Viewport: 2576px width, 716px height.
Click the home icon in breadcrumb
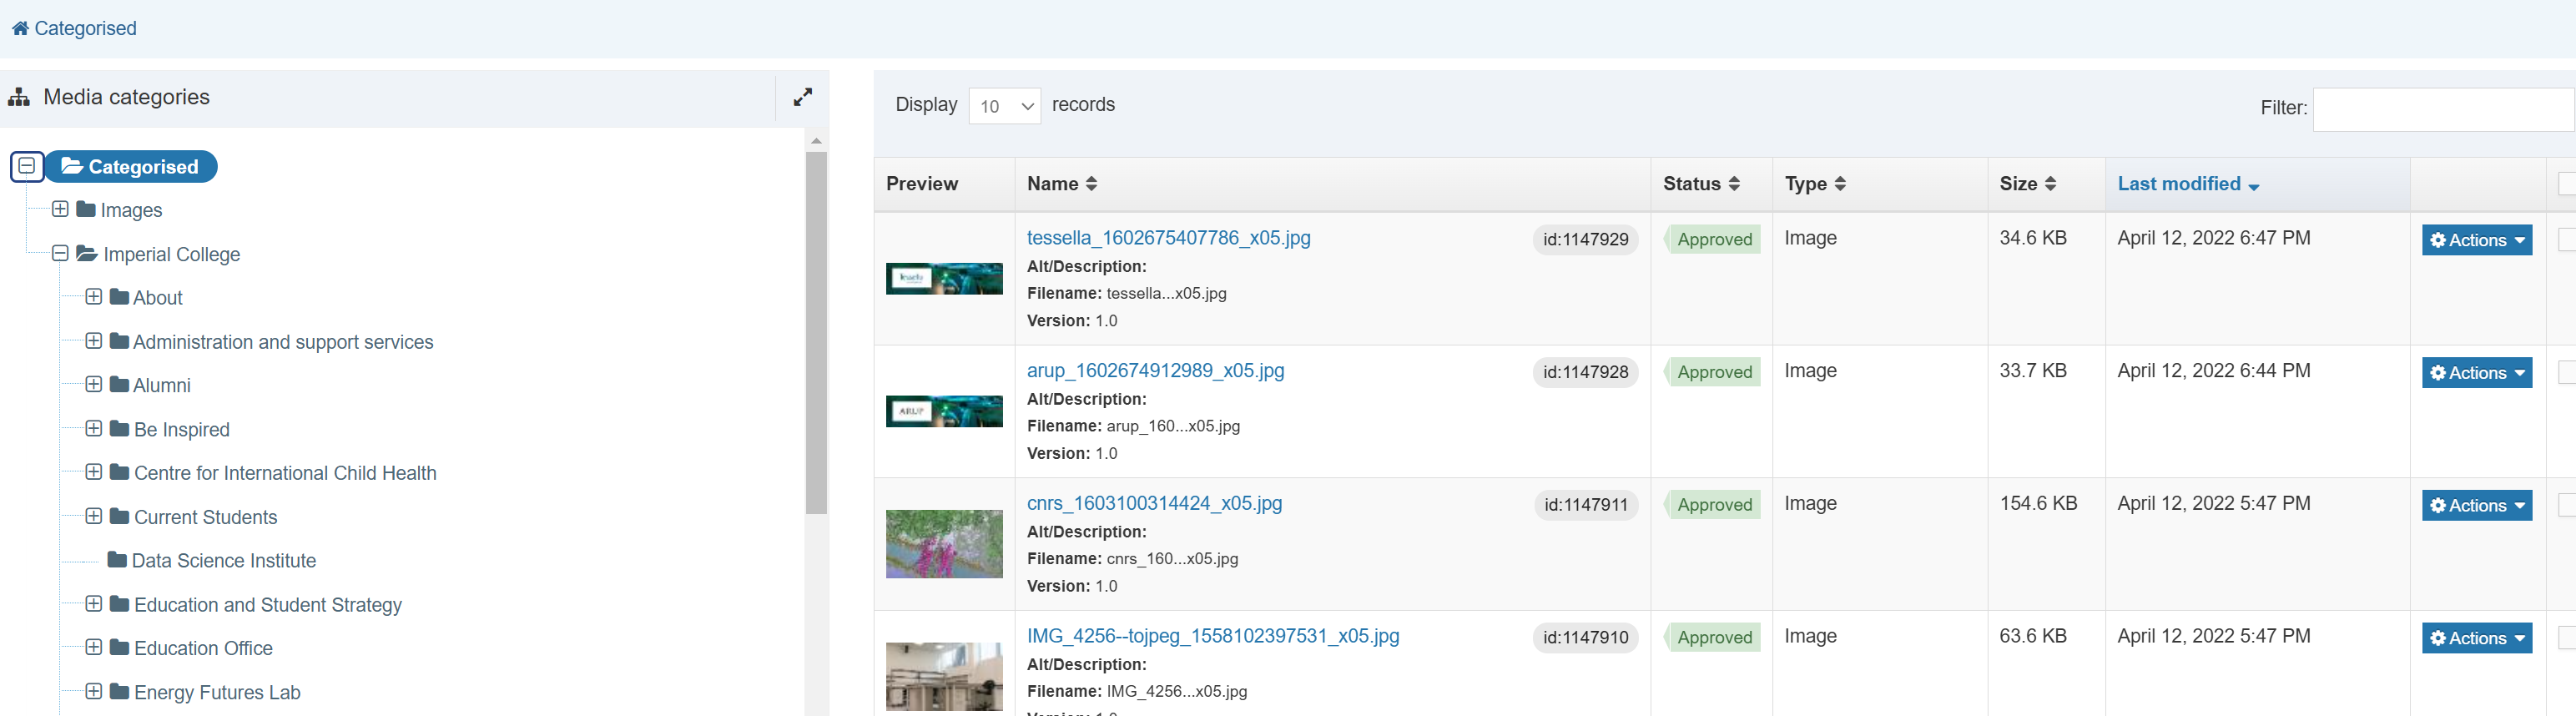point(20,29)
